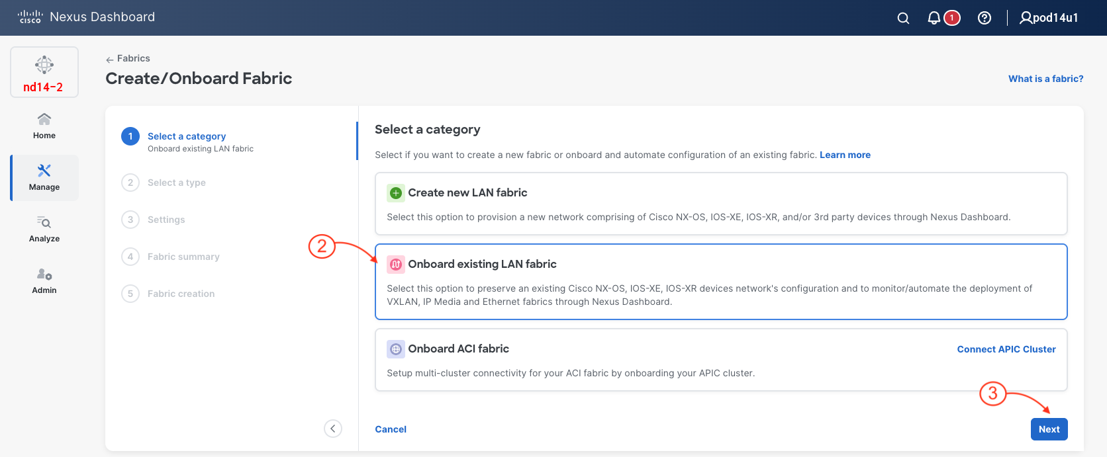The image size is (1107, 457).
Task: Click the Cancel link
Action: tap(391, 429)
